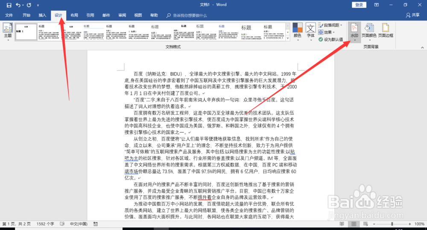
Task: Undo the last action
Action: click(x=18, y=5)
